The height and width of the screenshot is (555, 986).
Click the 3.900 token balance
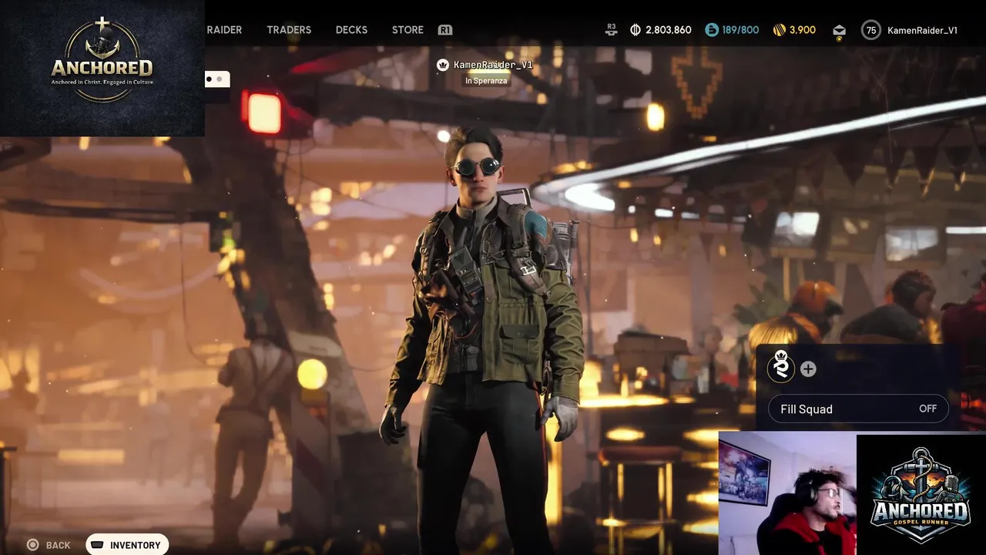click(802, 30)
